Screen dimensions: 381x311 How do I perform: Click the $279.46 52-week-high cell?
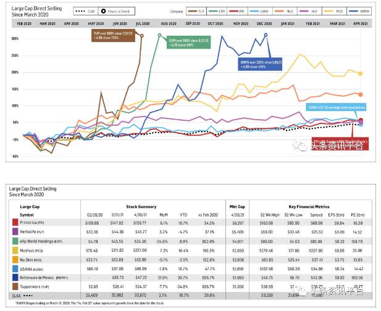pyautogui.click(x=266, y=251)
